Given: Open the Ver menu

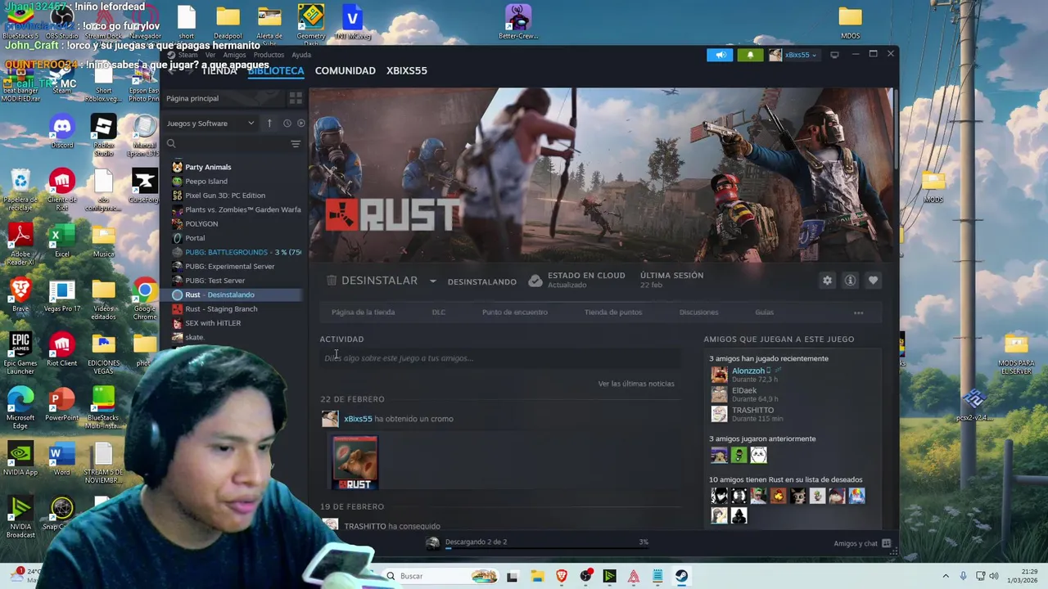Looking at the screenshot, I should pyautogui.click(x=210, y=55).
